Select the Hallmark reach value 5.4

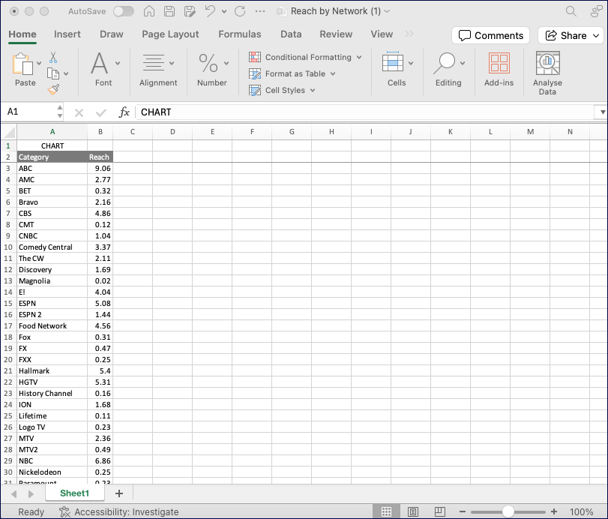tap(100, 370)
